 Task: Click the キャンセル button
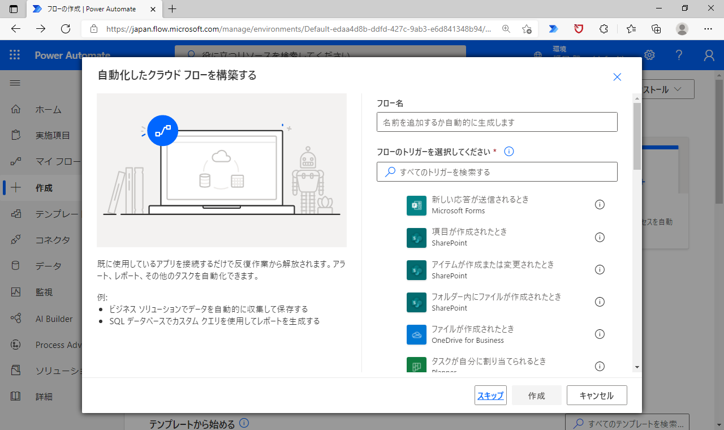coord(597,395)
